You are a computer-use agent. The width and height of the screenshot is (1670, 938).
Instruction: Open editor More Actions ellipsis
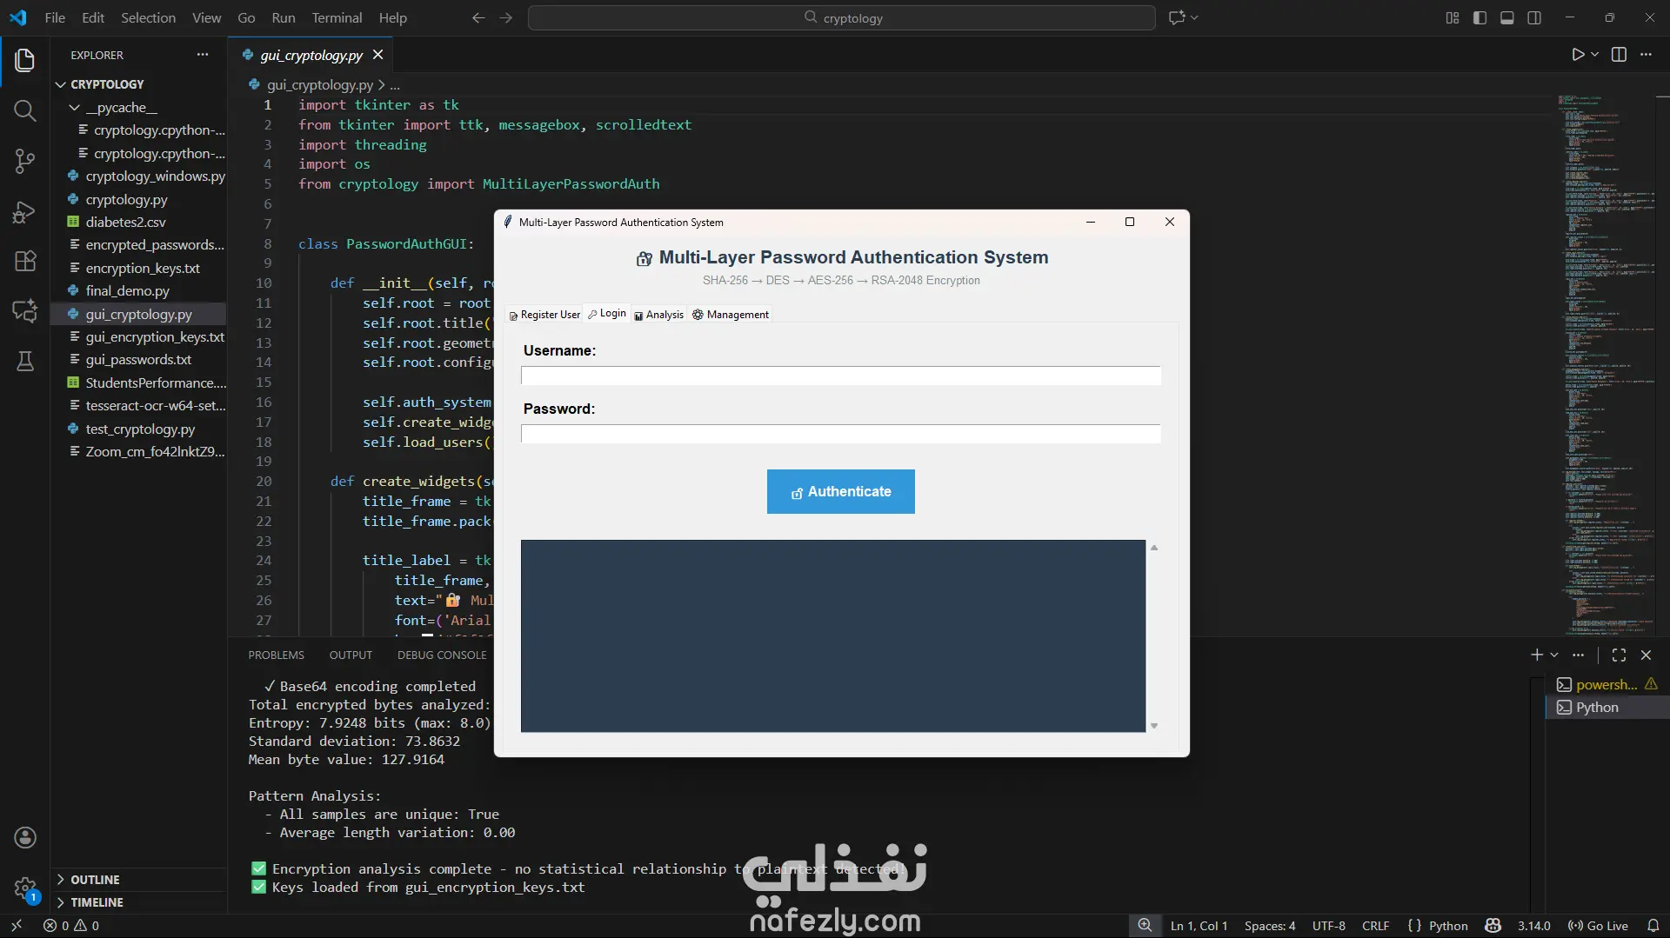(x=1646, y=54)
